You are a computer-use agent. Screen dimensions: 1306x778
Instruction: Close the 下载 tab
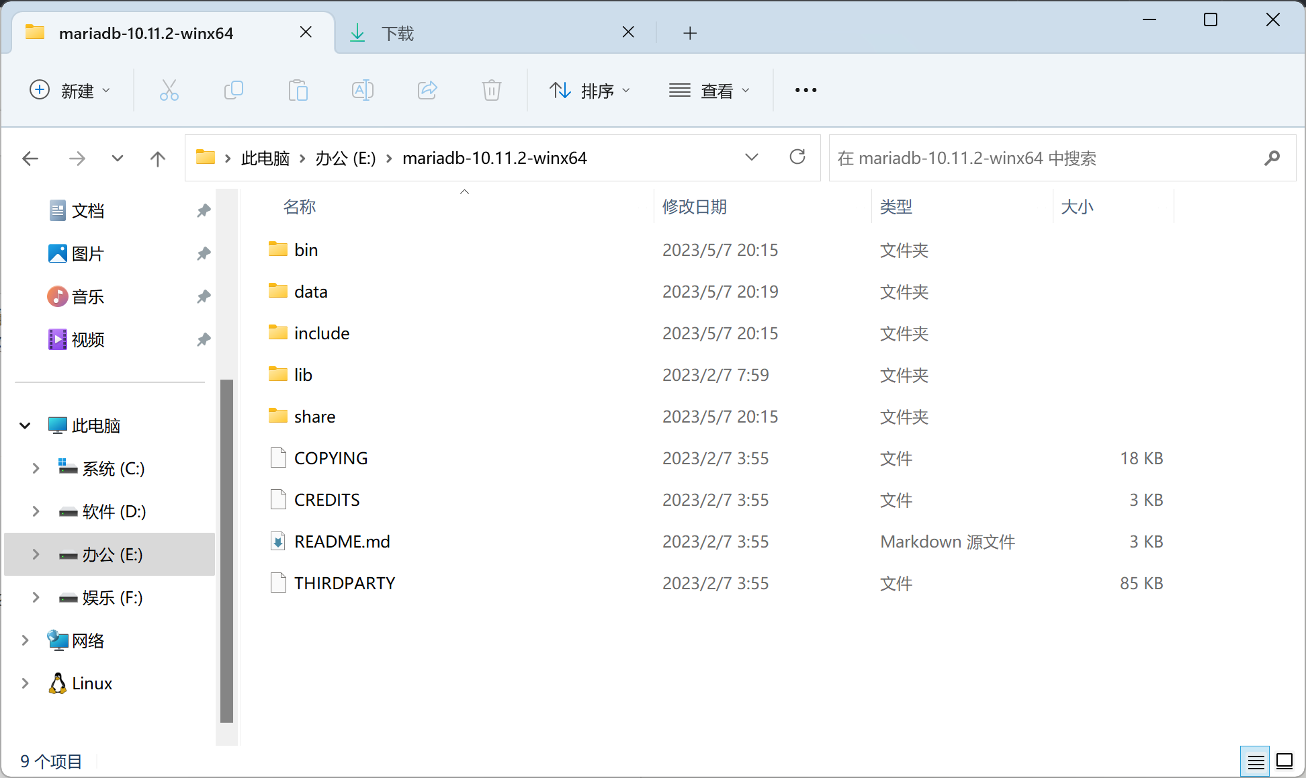coord(628,32)
